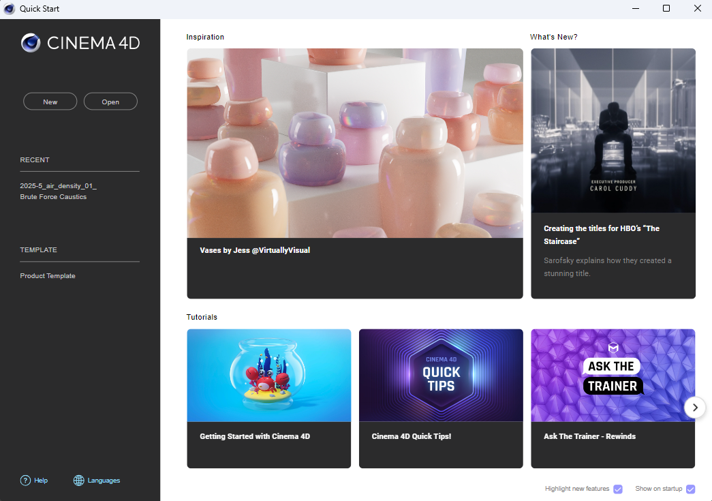Open The Staircase titles thumbnail
The width and height of the screenshot is (712, 501).
point(613,130)
